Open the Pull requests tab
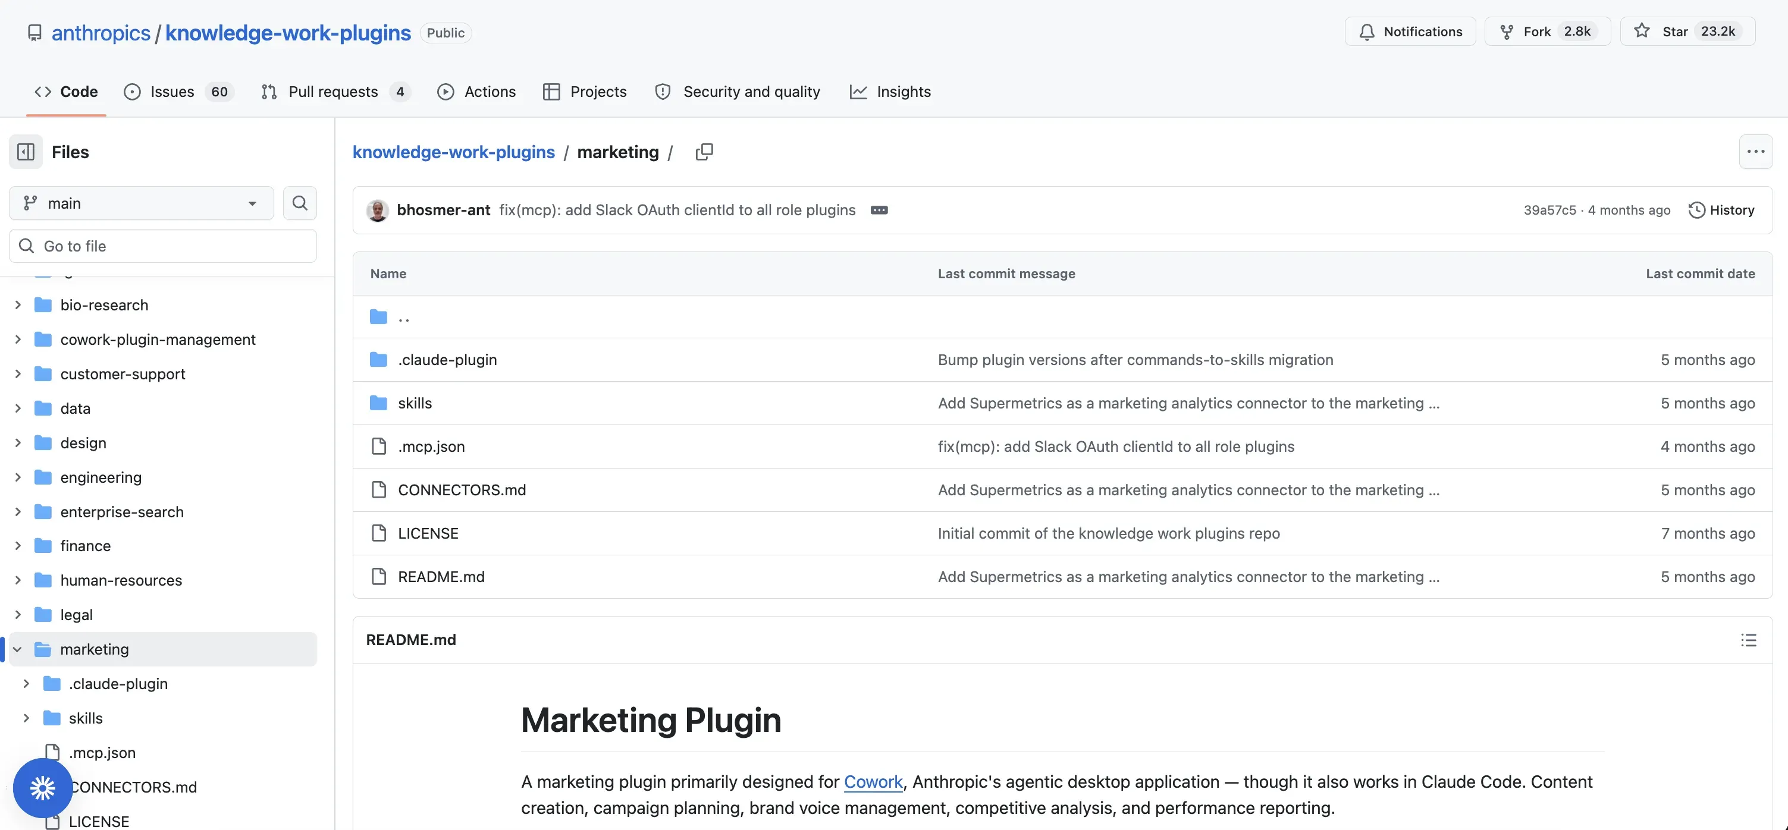The width and height of the screenshot is (1788, 830). click(336, 92)
